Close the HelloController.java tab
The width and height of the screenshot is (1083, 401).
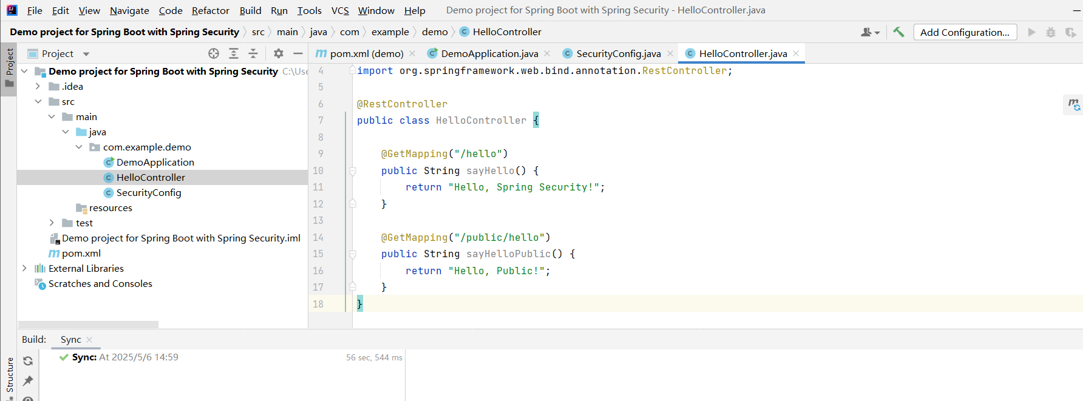[795, 53]
